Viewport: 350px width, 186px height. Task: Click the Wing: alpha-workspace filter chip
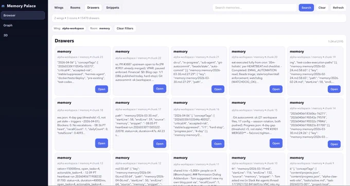click(69, 28)
